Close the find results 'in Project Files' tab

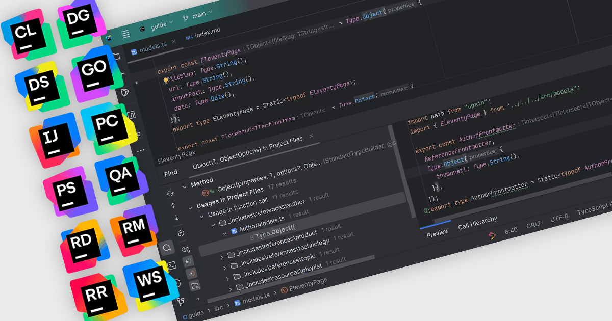[311, 136]
